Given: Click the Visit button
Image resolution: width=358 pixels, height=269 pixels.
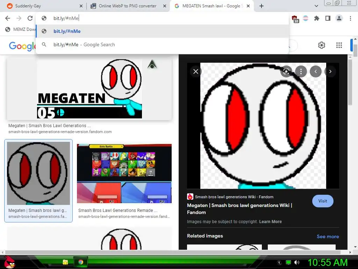Looking at the screenshot, I should coord(323,201).
